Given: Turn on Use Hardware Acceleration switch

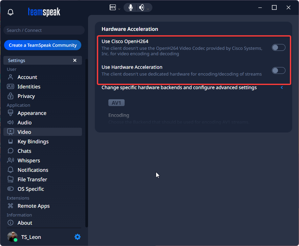Looking at the screenshot, I should 278,70.
